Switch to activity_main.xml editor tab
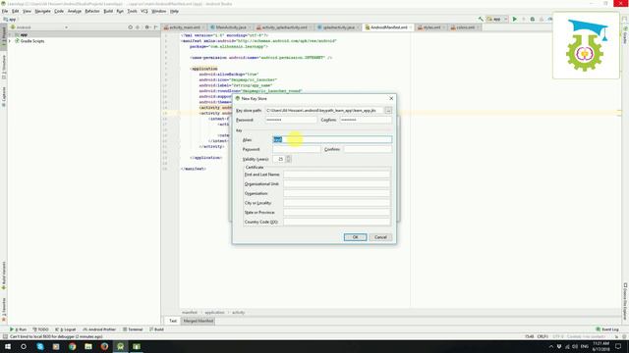The width and height of the screenshot is (629, 353). coord(184,27)
